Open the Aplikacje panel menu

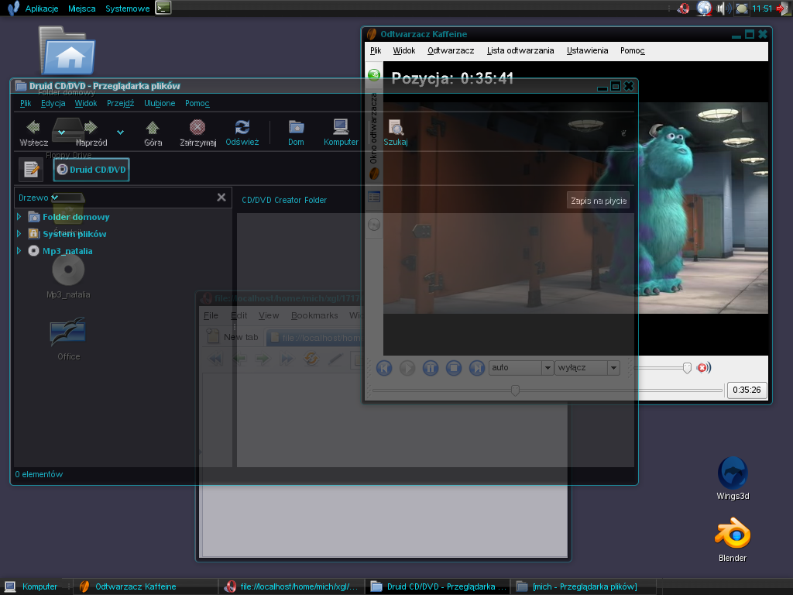(42, 9)
